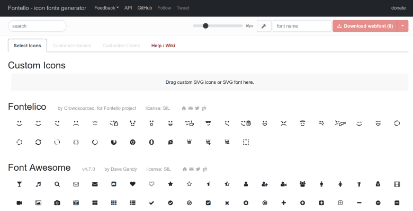Select the crown with plus icon
The image size is (413, 211).
tap(208, 142)
